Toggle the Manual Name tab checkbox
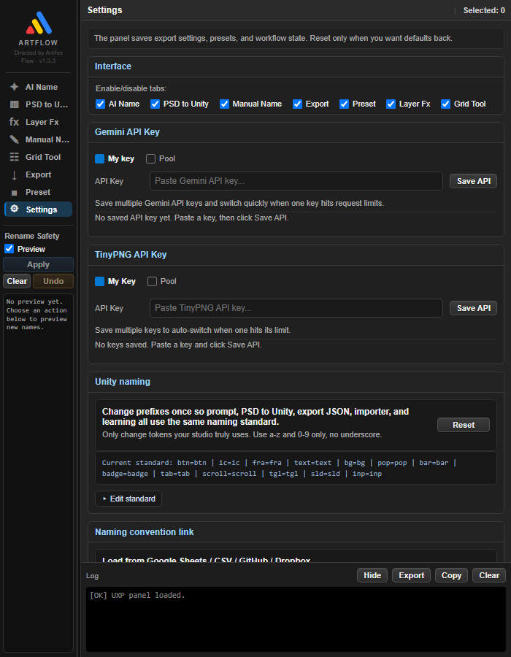The height and width of the screenshot is (657, 511). [x=225, y=104]
